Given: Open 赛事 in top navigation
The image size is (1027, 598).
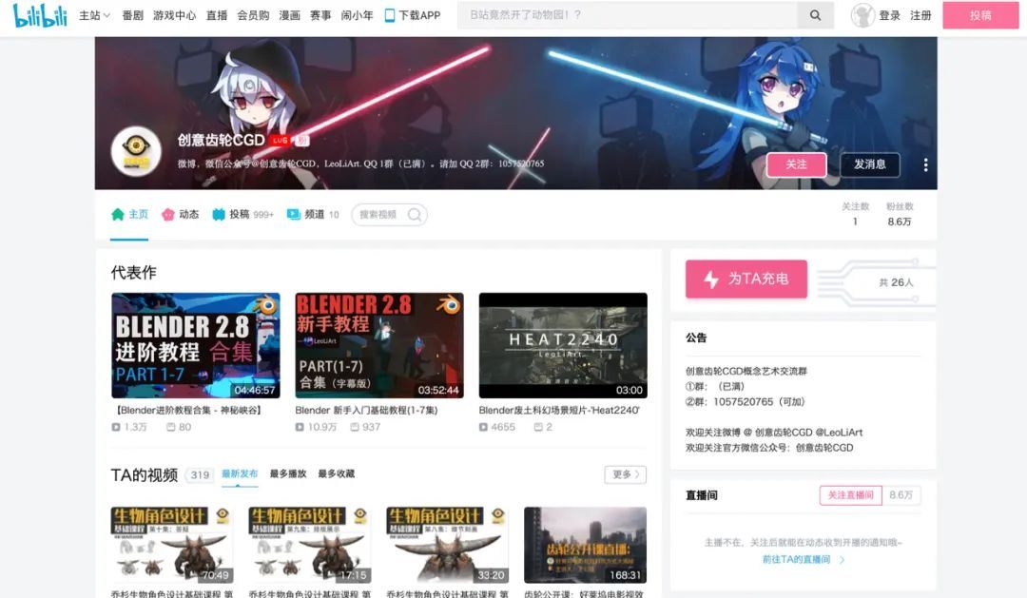Looking at the screenshot, I should pyautogui.click(x=320, y=15).
